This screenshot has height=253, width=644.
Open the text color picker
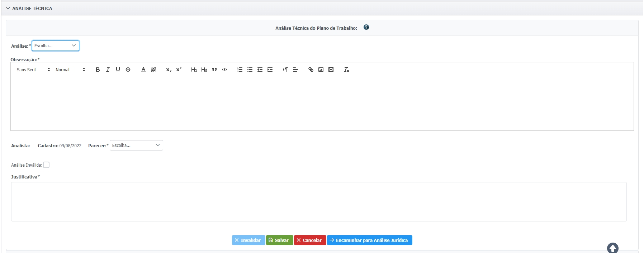[143, 70]
